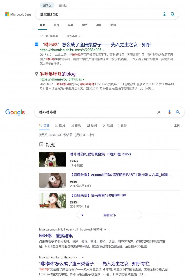Click inside the Google search input field
Viewport: 188px width, 280px height.
96,112
